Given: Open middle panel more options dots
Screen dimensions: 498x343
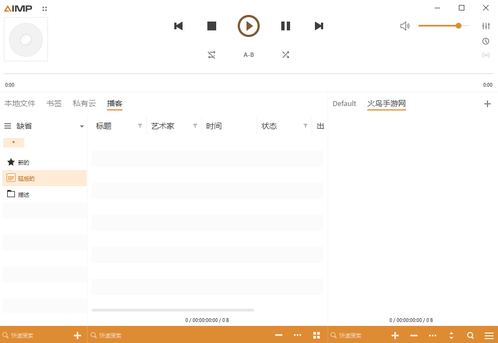Looking at the screenshot, I should tap(297, 335).
